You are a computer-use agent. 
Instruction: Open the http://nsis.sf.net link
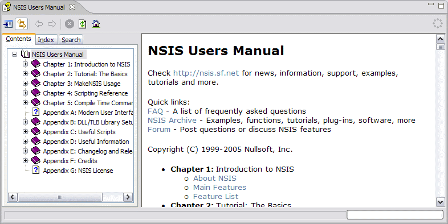click(206, 73)
